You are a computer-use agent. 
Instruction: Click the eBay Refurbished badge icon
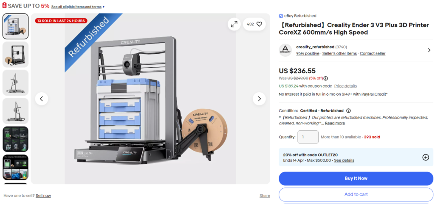(281, 16)
